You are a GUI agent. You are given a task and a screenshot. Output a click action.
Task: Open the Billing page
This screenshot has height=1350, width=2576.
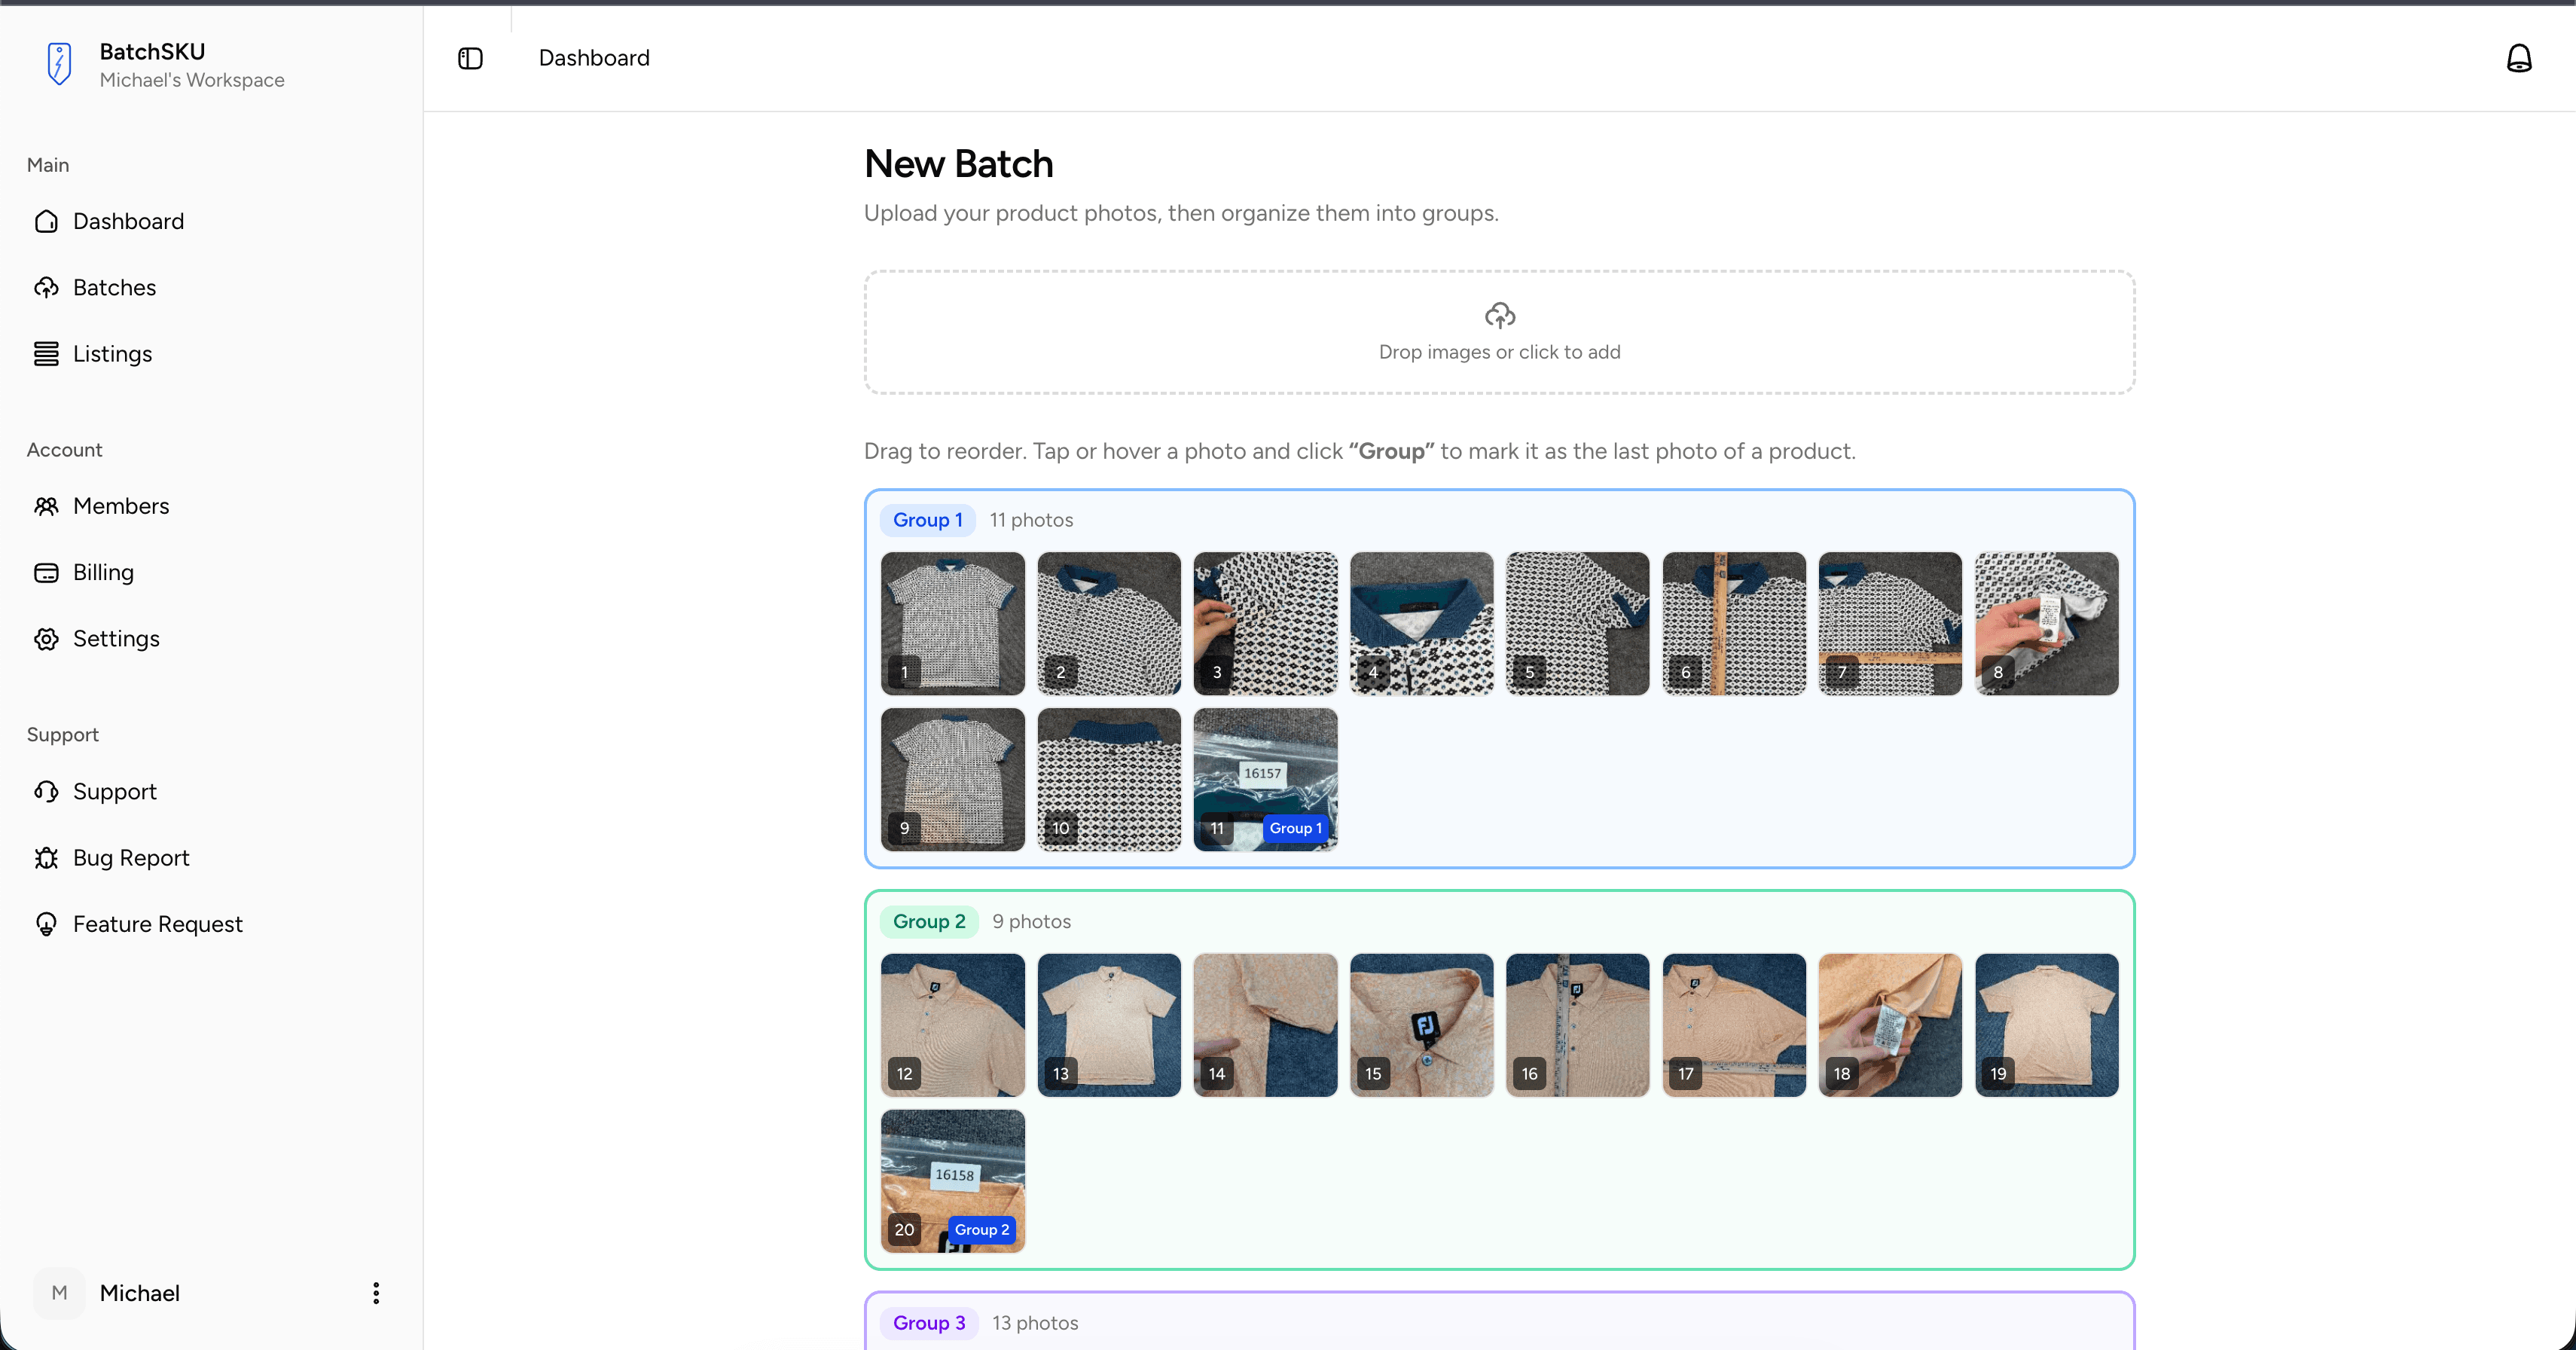(103, 572)
